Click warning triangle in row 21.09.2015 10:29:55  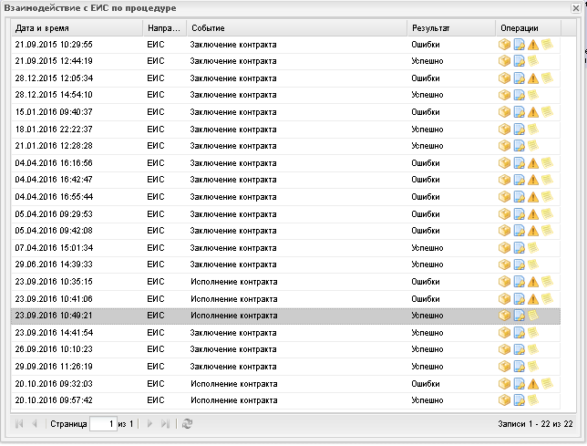[533, 45]
